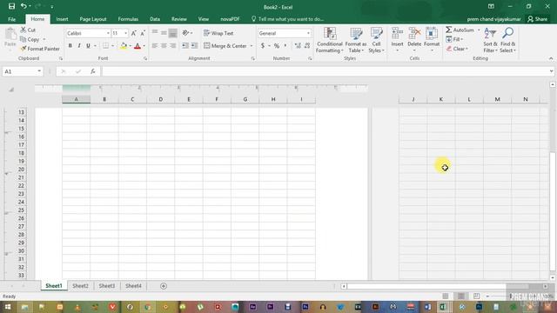Open the font name dropdown showing Calibri
557x313 pixels.
(108, 33)
